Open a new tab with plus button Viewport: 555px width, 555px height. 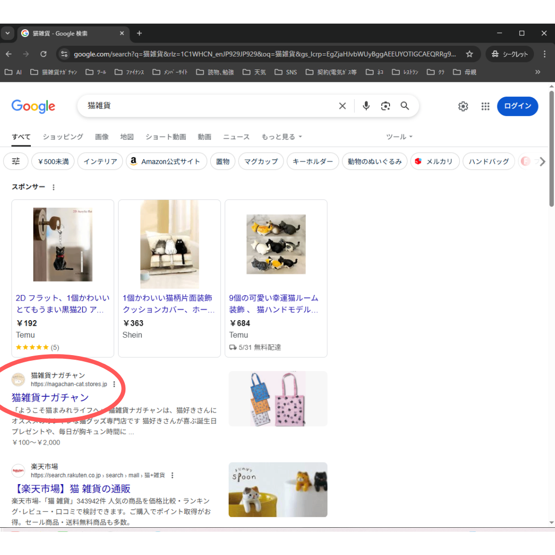click(139, 33)
